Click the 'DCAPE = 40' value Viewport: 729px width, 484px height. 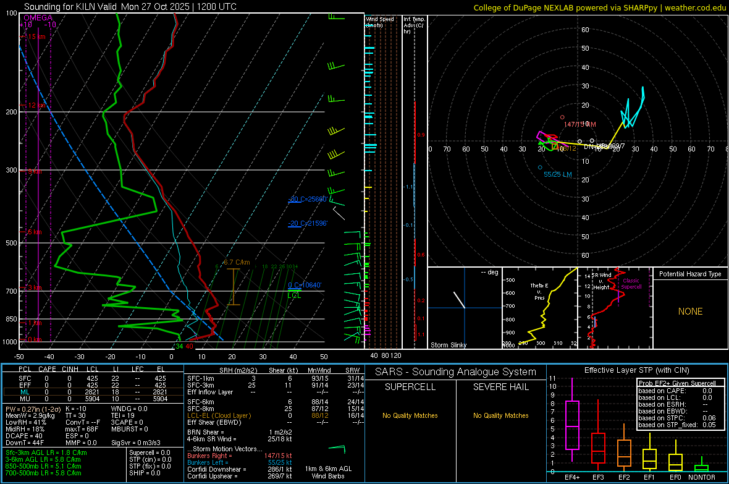point(23,436)
